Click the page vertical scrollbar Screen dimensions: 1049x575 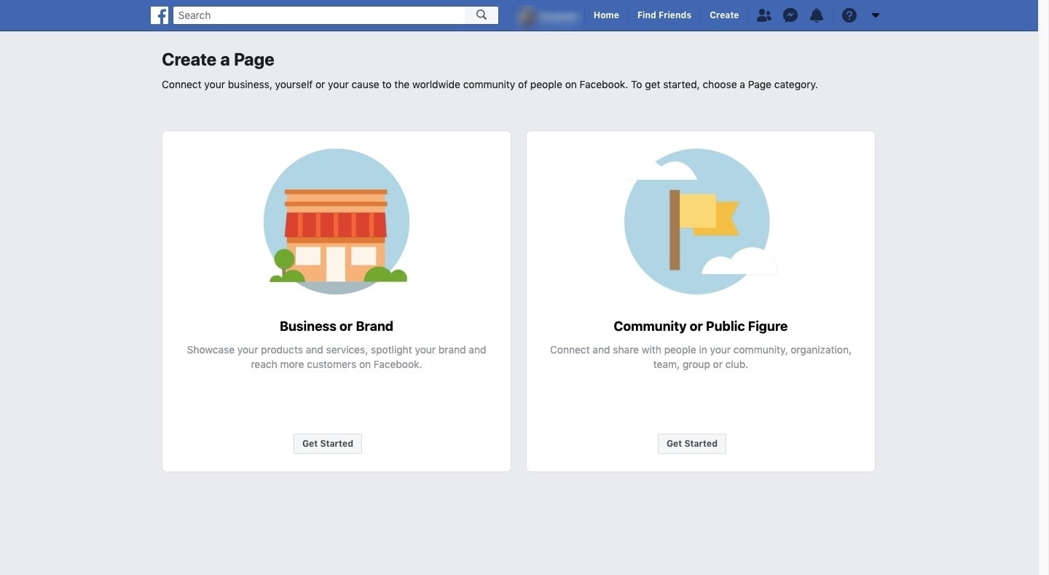pos(1043,287)
